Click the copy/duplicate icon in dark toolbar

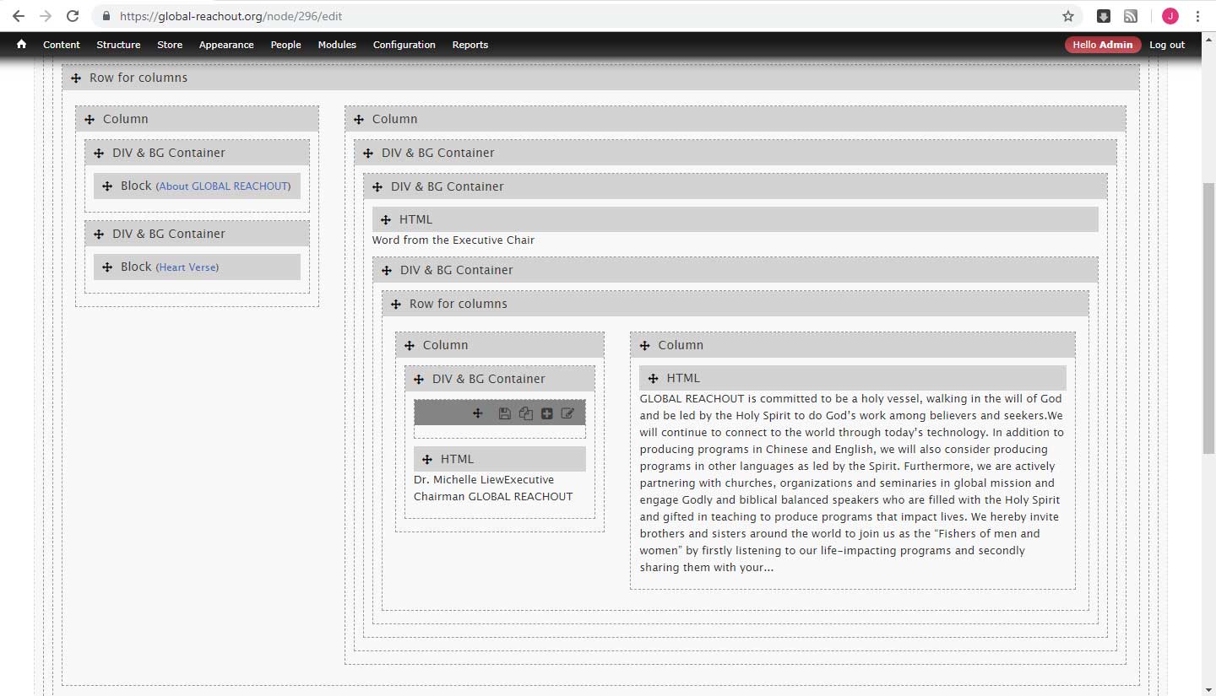[525, 413]
